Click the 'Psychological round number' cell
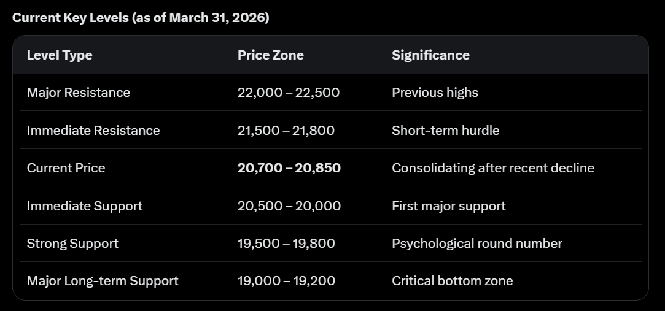This screenshot has width=665, height=311. (x=476, y=244)
